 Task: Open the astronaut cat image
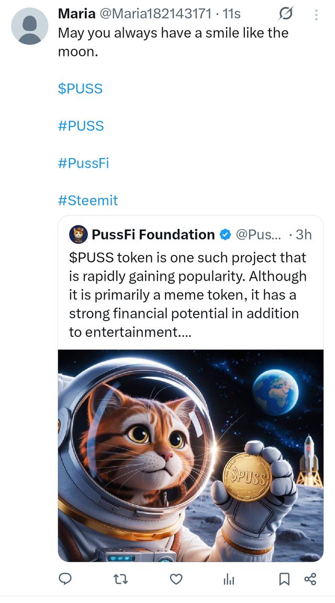191,455
